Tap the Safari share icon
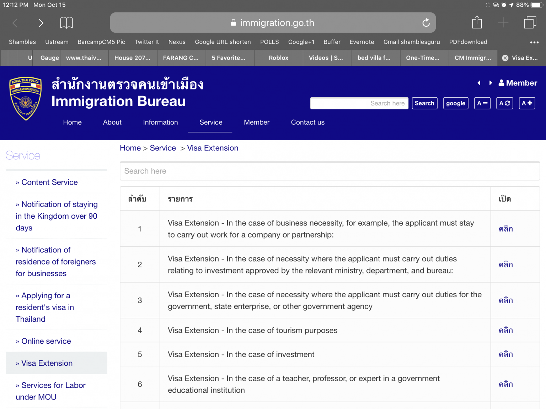The image size is (546, 409). coord(477,23)
